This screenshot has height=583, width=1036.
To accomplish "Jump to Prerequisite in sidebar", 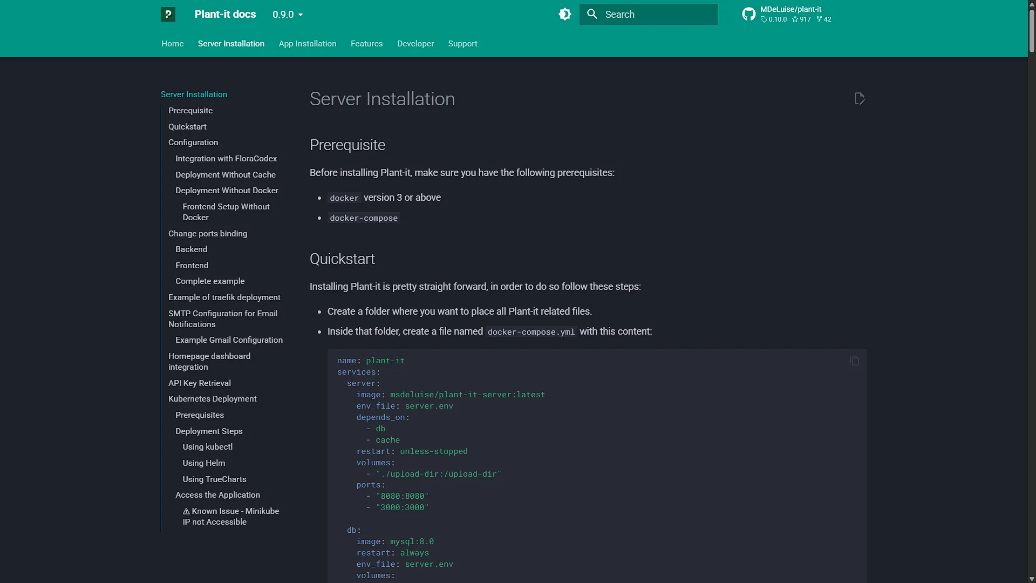I will click(190, 111).
